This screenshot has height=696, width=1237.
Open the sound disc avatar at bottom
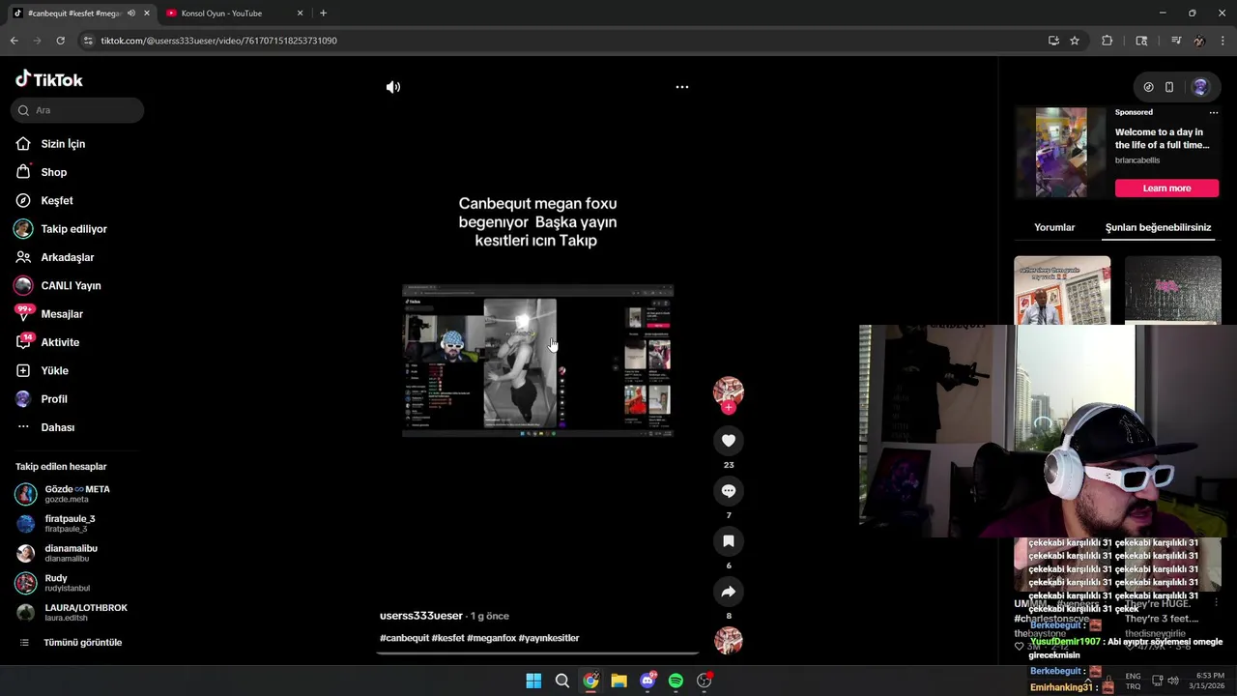[x=729, y=640]
